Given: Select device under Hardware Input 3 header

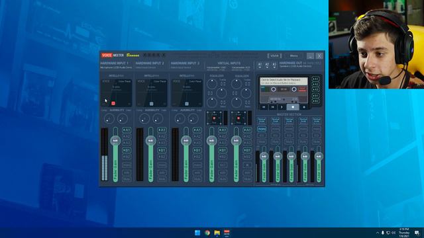Looking at the screenshot, I should (181, 67).
